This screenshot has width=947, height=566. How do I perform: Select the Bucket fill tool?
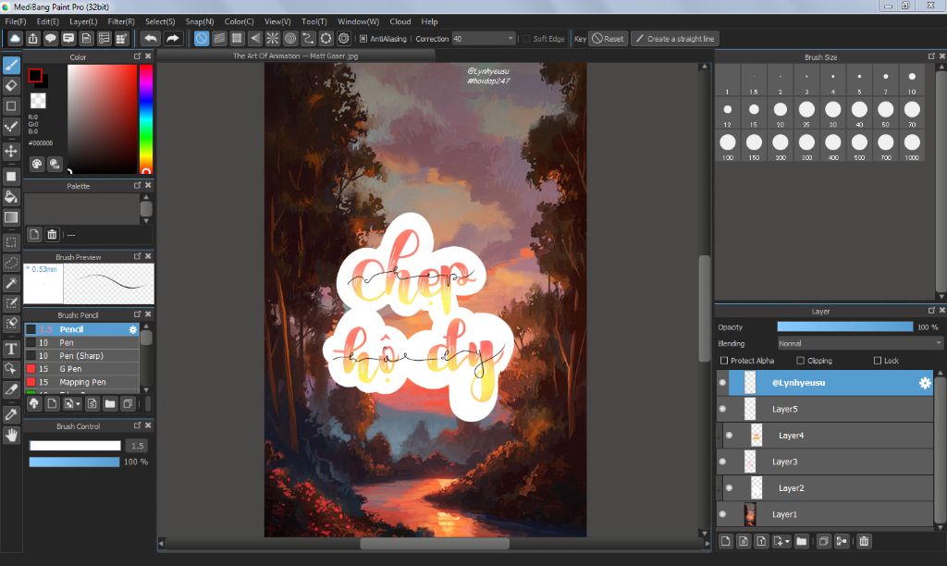point(11,197)
